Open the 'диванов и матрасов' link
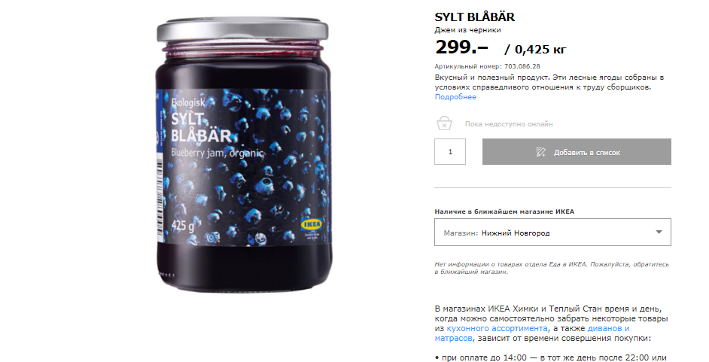The image size is (709, 362). [x=532, y=333]
